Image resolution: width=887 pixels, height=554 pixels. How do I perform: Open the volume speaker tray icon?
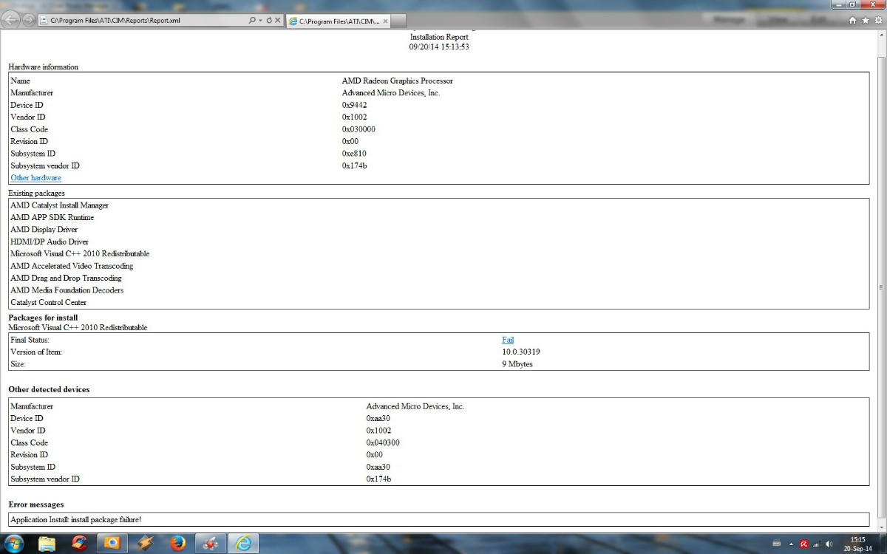(829, 544)
